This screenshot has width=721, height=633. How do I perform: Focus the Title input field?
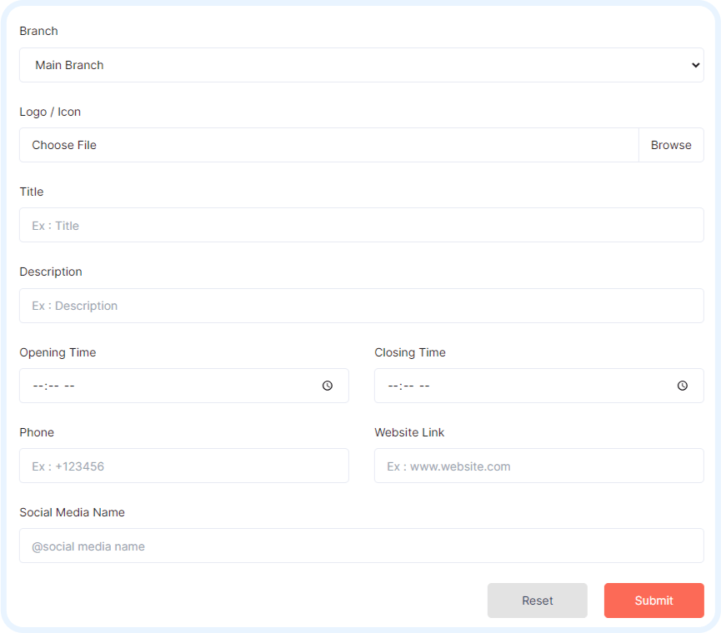coord(362,225)
